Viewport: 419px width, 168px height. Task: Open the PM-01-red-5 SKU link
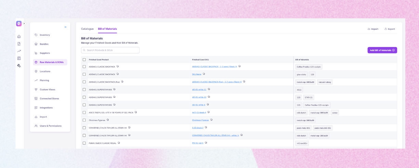198,143
